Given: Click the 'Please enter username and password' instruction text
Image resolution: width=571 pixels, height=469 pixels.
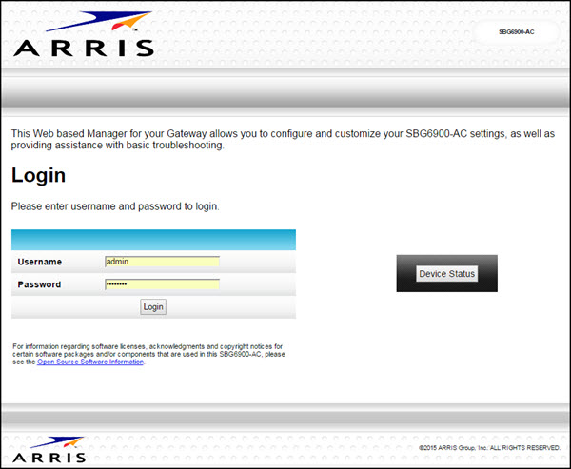Looking at the screenshot, I should 114,205.
